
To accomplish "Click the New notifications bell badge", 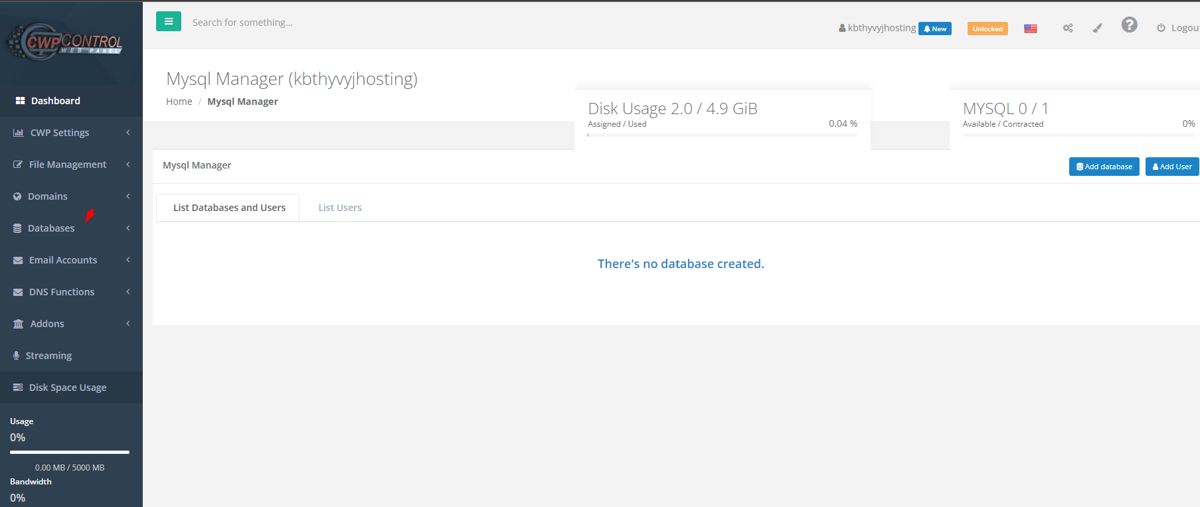I will click(934, 29).
